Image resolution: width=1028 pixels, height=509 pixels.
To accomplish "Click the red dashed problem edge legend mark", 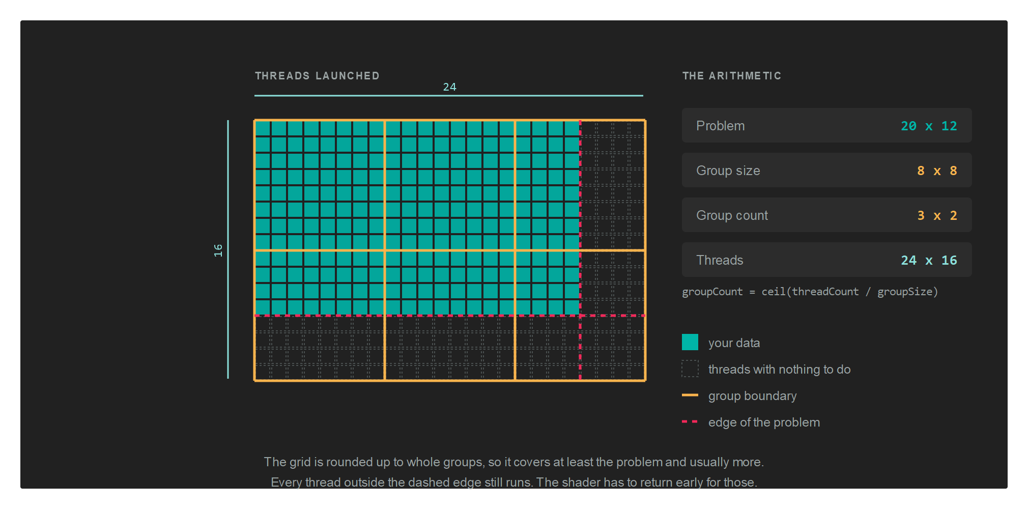I will [x=690, y=421].
